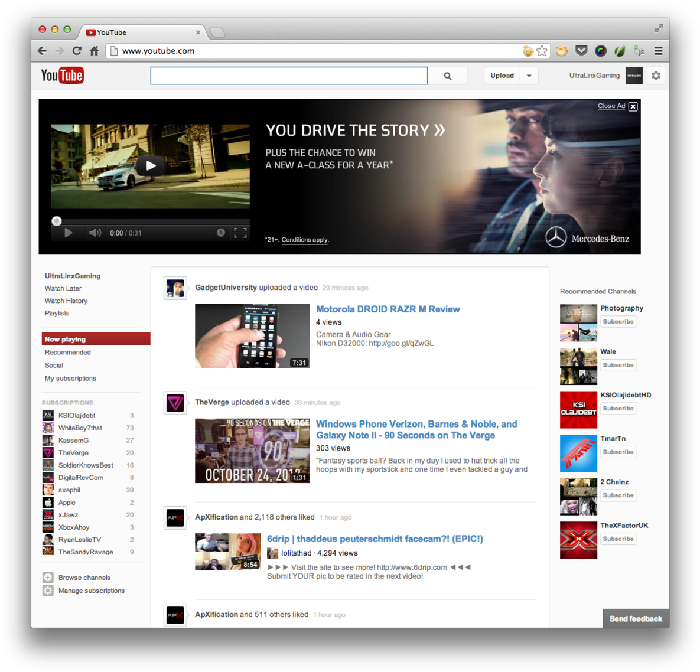This screenshot has width=700, height=672.
Task: Open a new browser tab
Action: click(217, 32)
